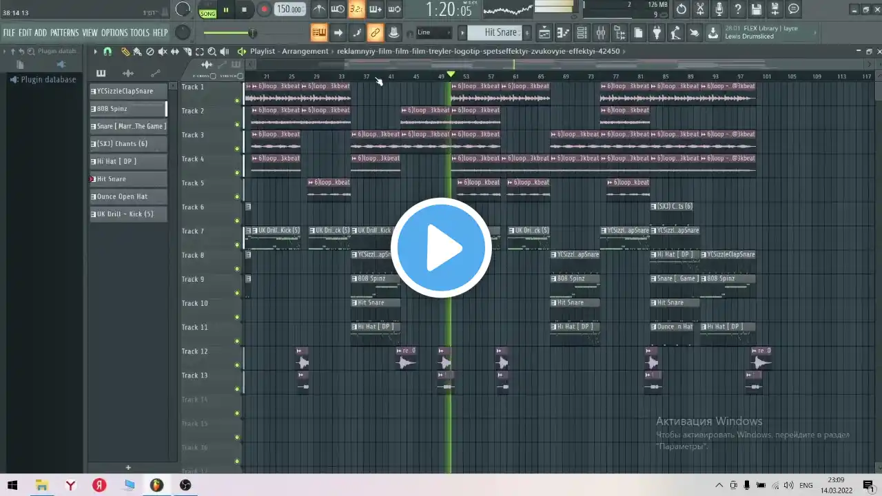Toggle the Z-Cross checkbox
882x496 pixels.
pyautogui.click(x=213, y=76)
